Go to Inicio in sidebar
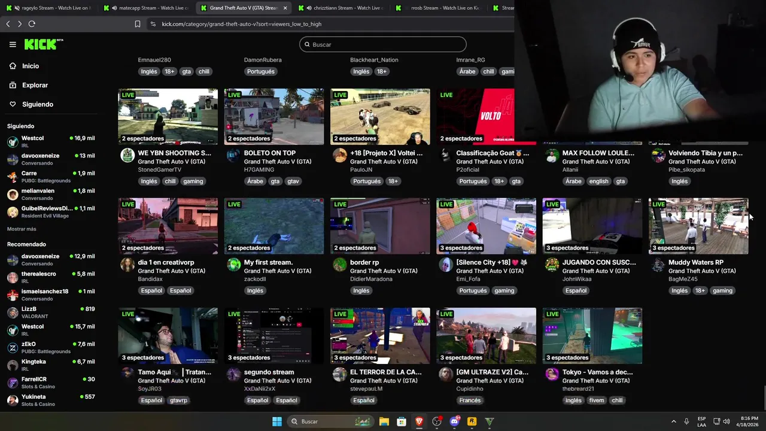Image resolution: width=766 pixels, height=431 pixels. click(31, 66)
